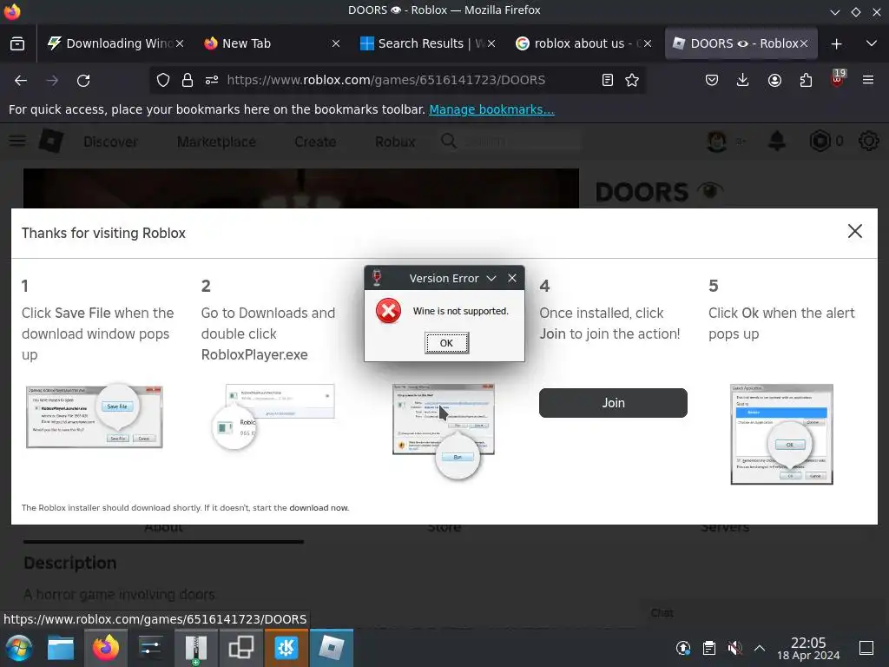The width and height of the screenshot is (889, 667).
Task: Open the Roblox avatar profile icon
Action: 717,142
